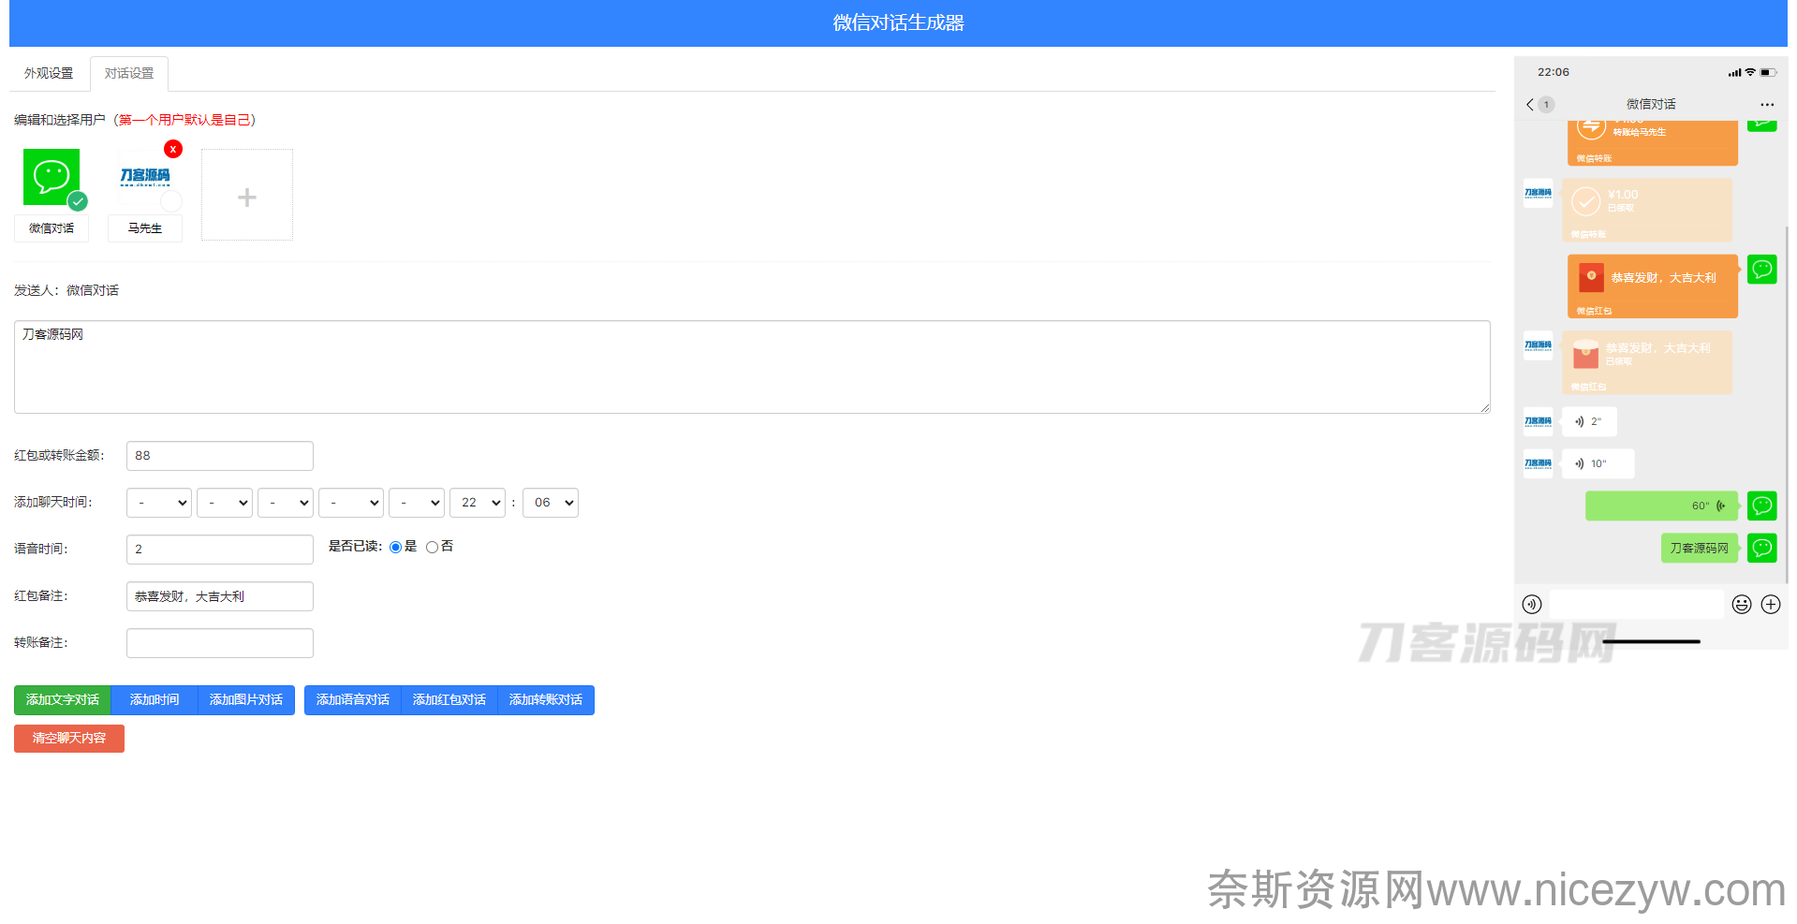Click the phone preview message input box
This screenshot has width=1797, height=924.
click(1636, 605)
